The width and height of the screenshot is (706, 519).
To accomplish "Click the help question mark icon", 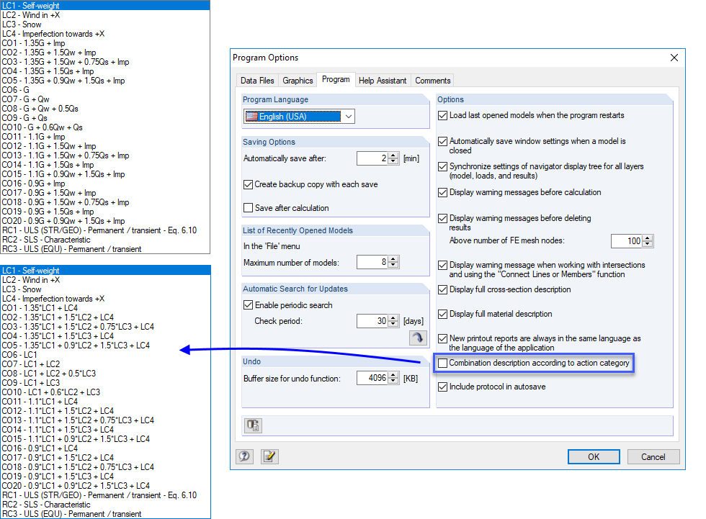I will point(244,456).
